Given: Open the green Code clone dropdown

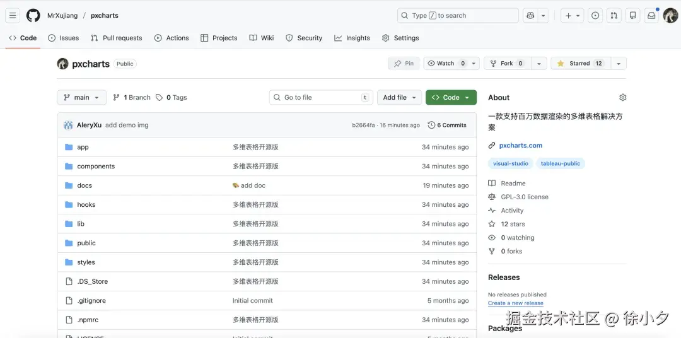Looking at the screenshot, I should point(451,97).
